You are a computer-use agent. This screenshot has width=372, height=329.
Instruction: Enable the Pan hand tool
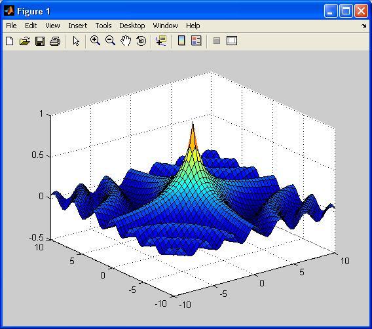(126, 41)
